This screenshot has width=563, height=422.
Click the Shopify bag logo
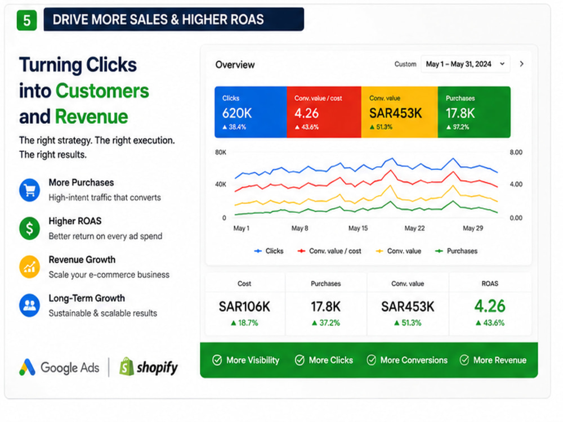(x=126, y=366)
